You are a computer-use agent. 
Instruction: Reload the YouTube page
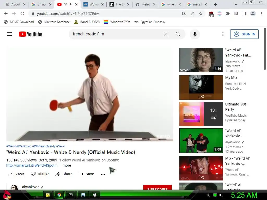(22, 14)
